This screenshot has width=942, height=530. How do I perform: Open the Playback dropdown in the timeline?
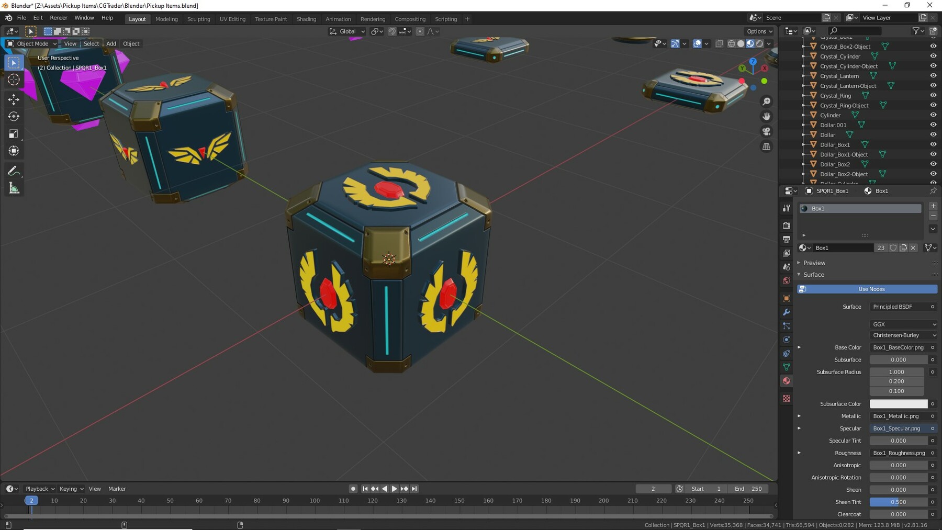(39, 488)
